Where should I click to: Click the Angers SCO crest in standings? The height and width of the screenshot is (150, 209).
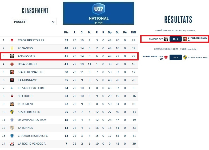pos(12,56)
